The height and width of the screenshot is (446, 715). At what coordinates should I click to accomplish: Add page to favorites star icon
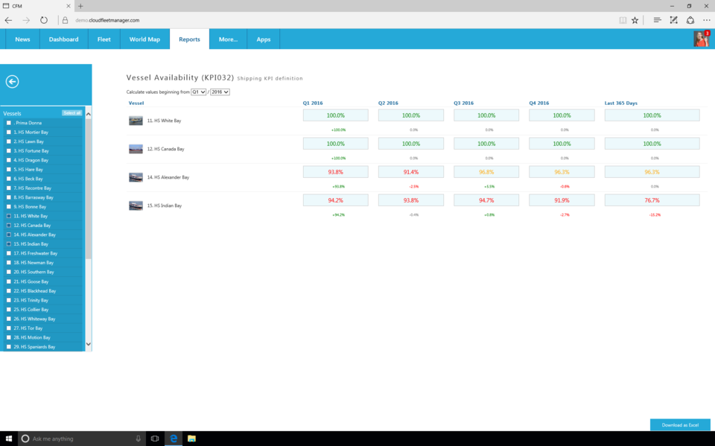635,20
